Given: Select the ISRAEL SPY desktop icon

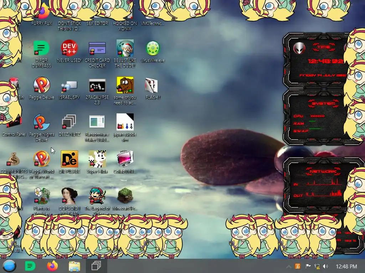Looking at the screenshot, I should [69, 85].
